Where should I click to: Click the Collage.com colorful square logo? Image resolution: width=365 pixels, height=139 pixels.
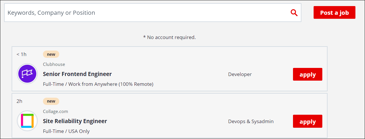click(27, 121)
